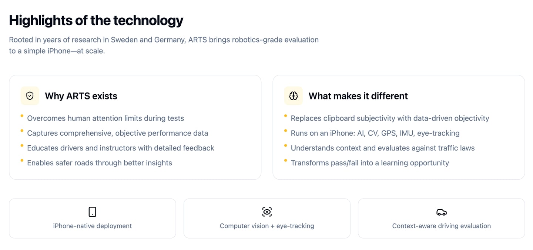The width and height of the screenshot is (533, 250).
Task: Click the Runs on an iPhone bullet
Action: pos(375,133)
